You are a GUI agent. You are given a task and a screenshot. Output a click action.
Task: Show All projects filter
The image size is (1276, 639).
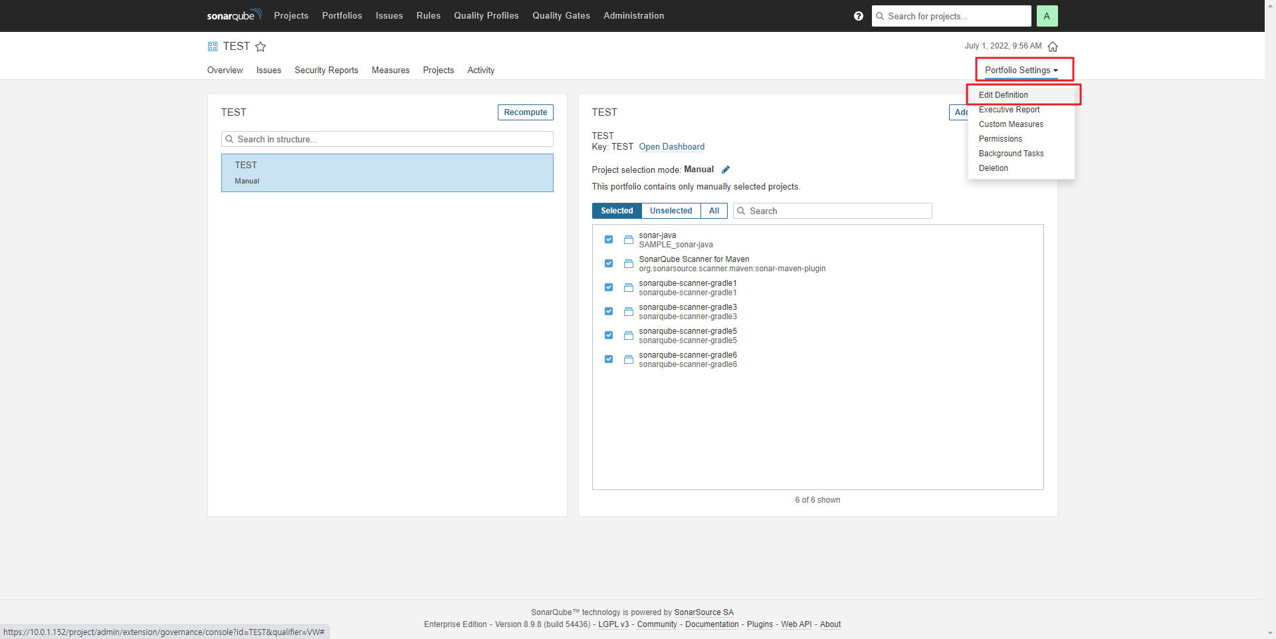714,211
